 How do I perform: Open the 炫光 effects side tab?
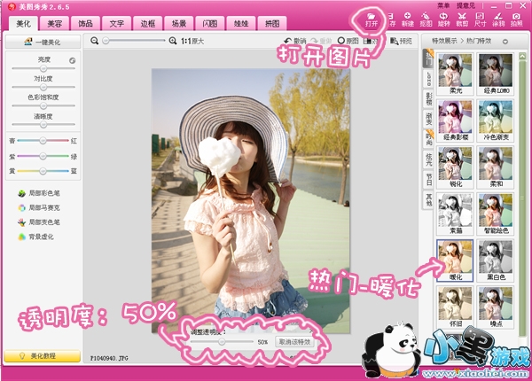(x=428, y=159)
